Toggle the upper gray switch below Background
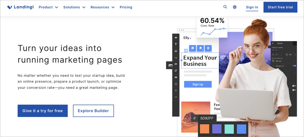This screenshot has height=137, width=304. 294,86
